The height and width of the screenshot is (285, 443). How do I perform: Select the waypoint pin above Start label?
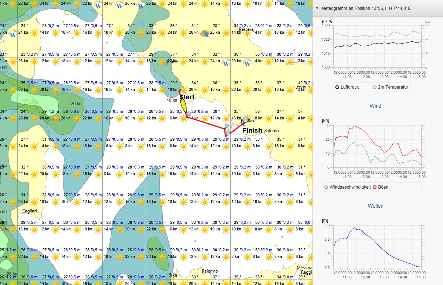click(181, 88)
